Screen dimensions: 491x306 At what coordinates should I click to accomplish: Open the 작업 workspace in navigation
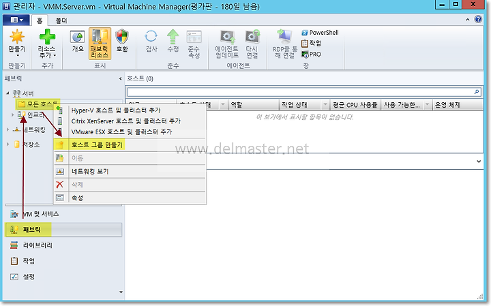click(63, 261)
